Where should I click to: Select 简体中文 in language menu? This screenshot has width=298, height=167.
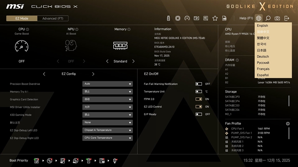click(x=273, y=32)
